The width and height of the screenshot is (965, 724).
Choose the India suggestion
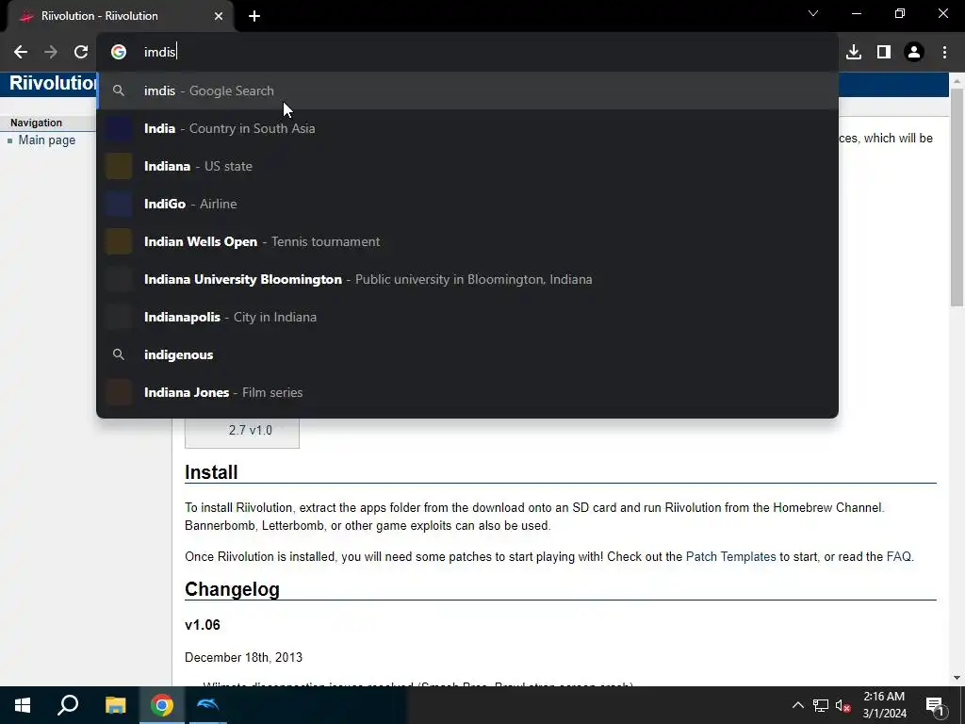coord(467,128)
